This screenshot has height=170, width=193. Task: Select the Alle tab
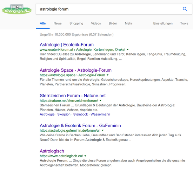pos(43,23)
